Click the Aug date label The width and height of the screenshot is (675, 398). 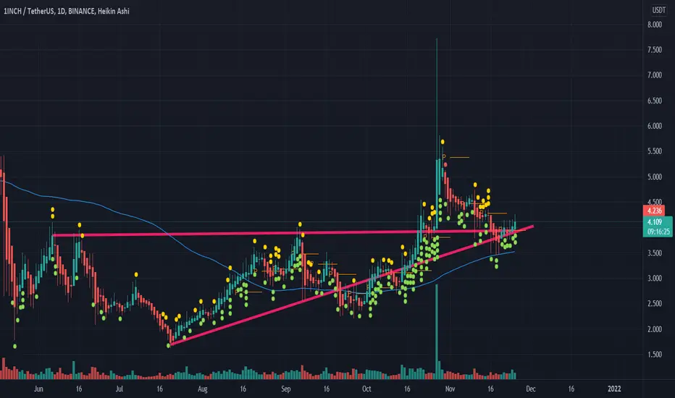(202, 389)
